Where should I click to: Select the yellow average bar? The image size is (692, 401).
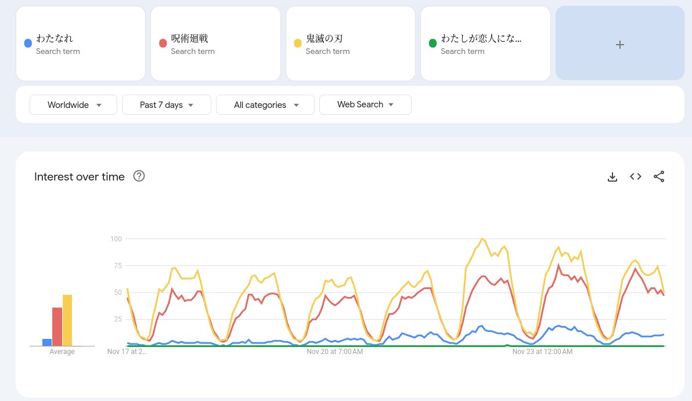[x=67, y=320]
